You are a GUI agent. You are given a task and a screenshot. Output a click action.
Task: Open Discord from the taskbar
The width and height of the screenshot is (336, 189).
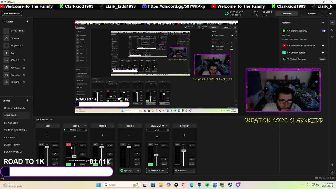coord(238,185)
